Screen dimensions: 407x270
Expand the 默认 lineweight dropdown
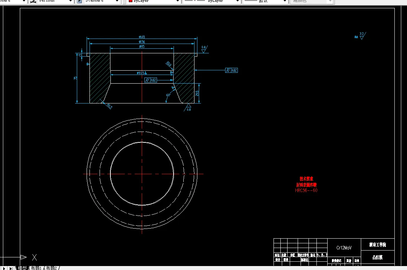pos(285,1)
